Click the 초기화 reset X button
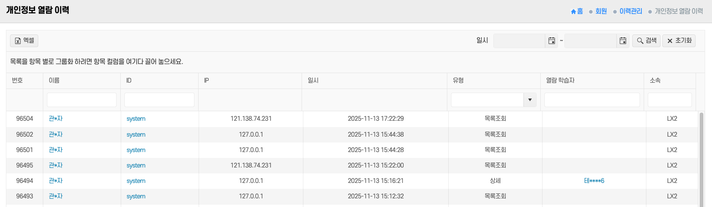This screenshot has width=712, height=207. [x=679, y=41]
